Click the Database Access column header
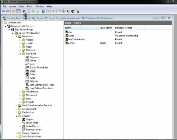The image size is (177, 140). tap(123, 28)
